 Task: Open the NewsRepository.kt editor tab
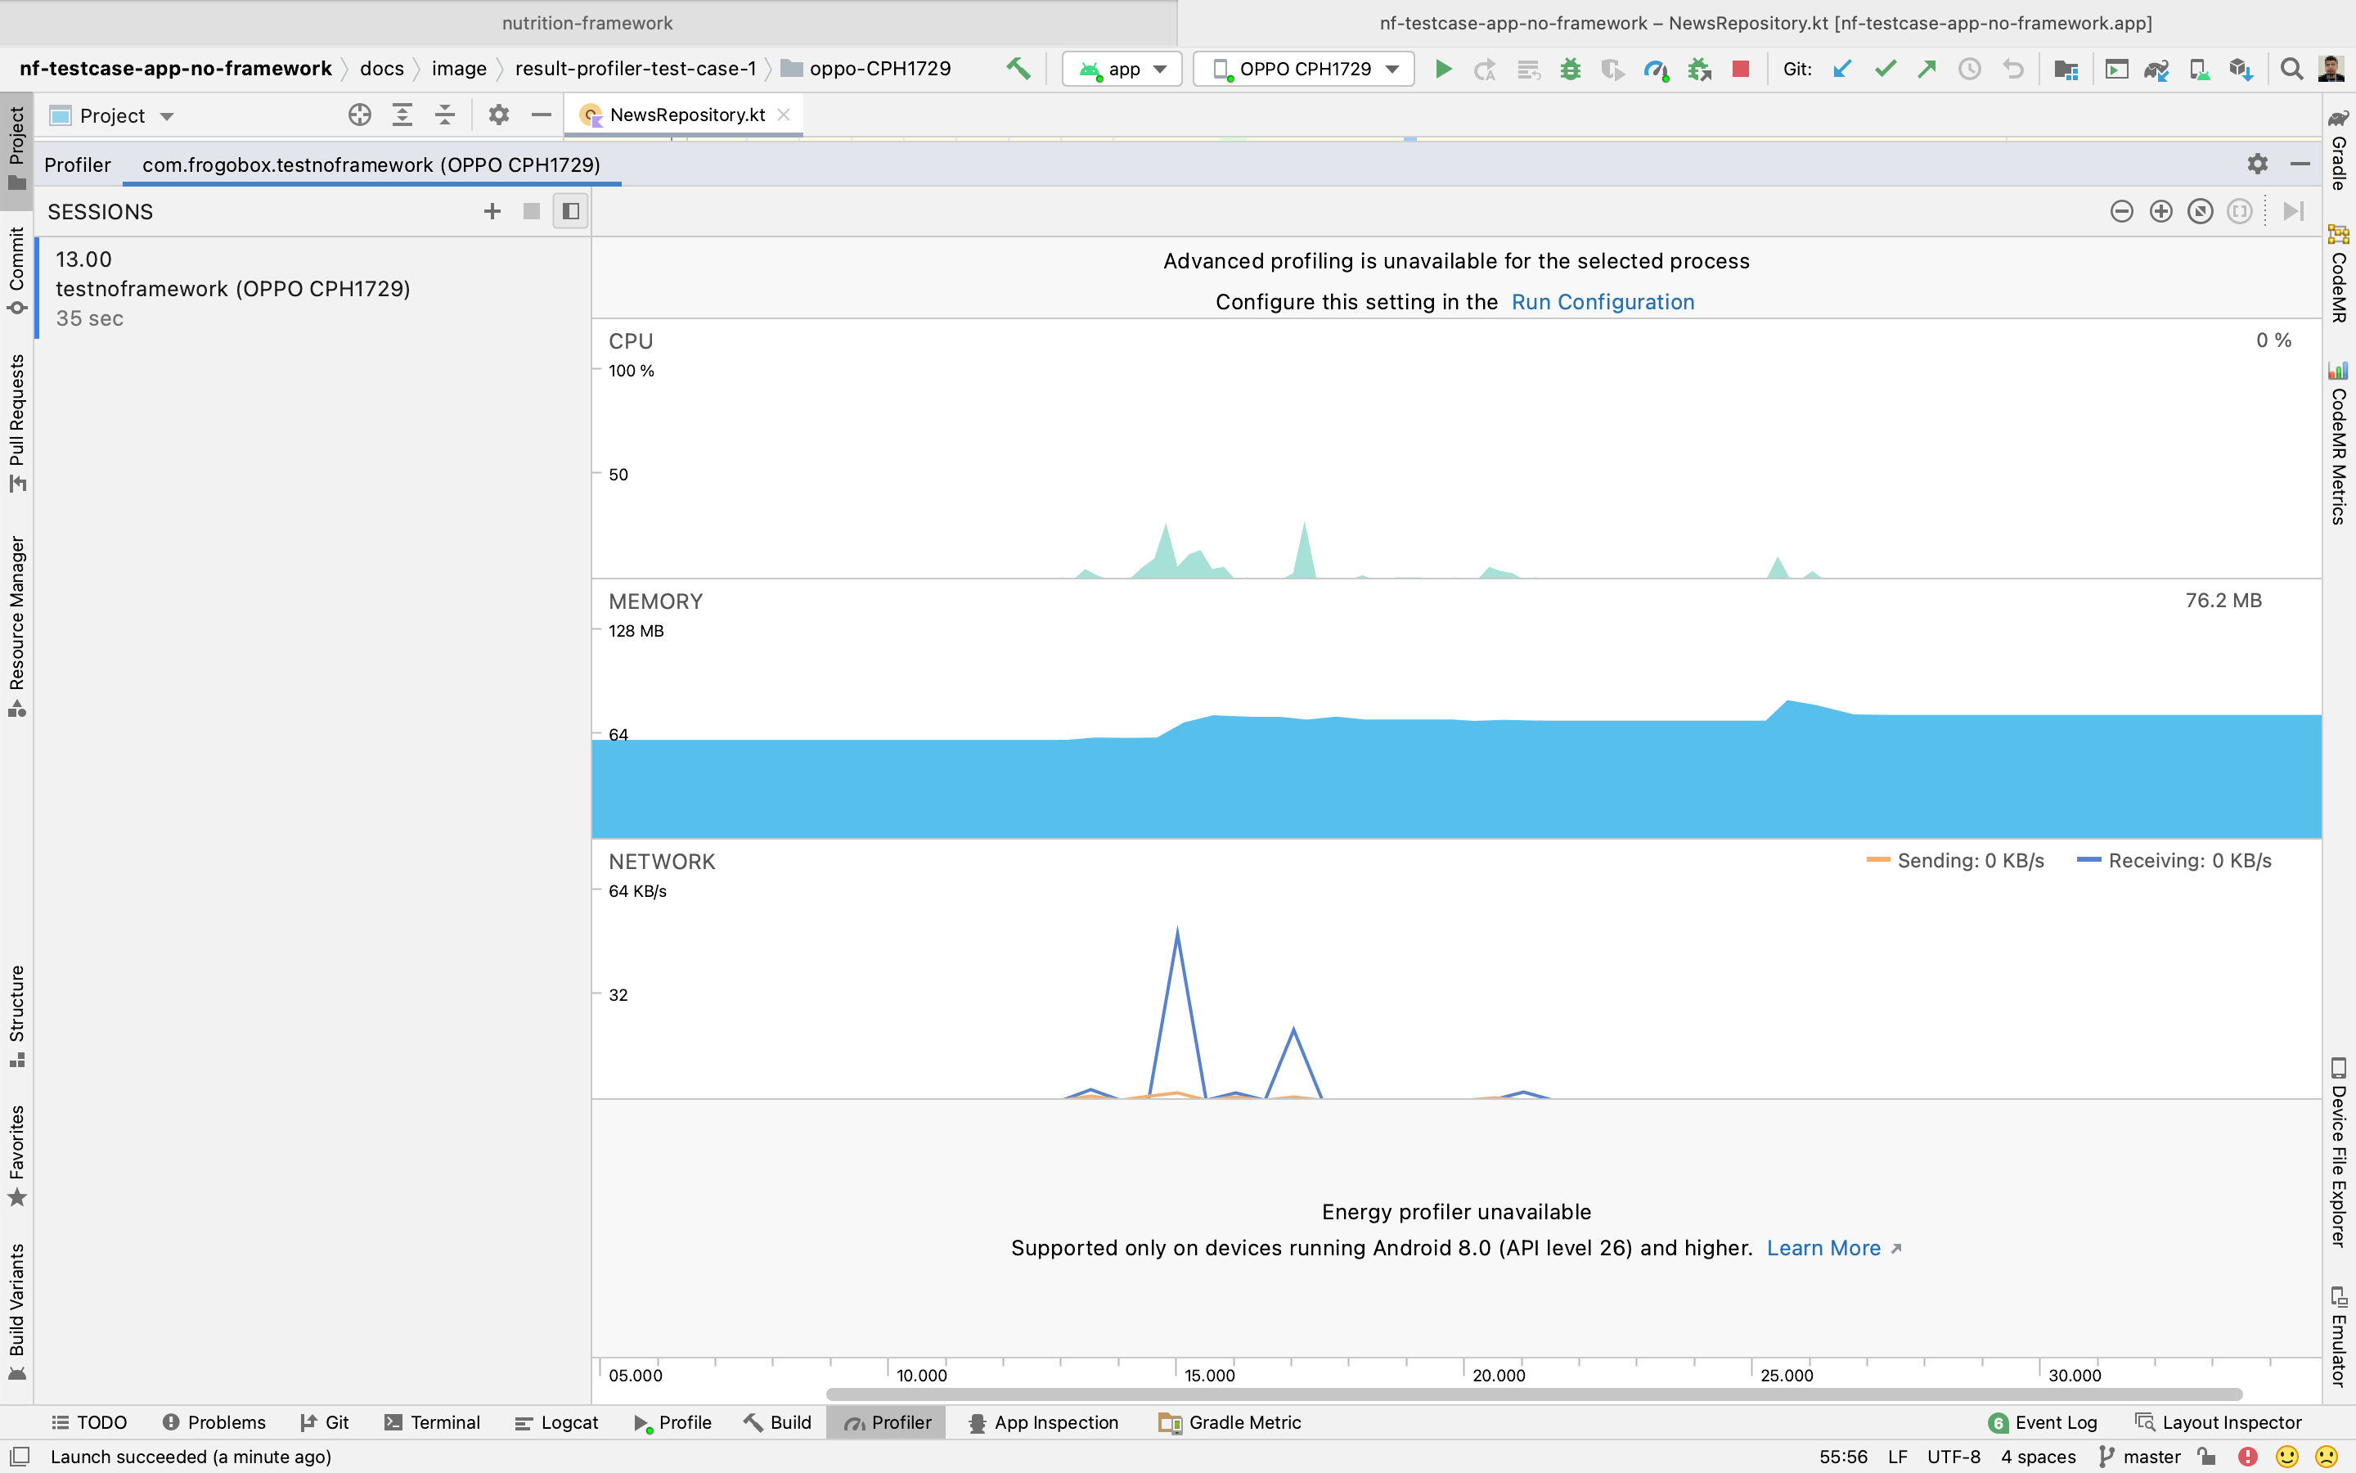pos(686,115)
